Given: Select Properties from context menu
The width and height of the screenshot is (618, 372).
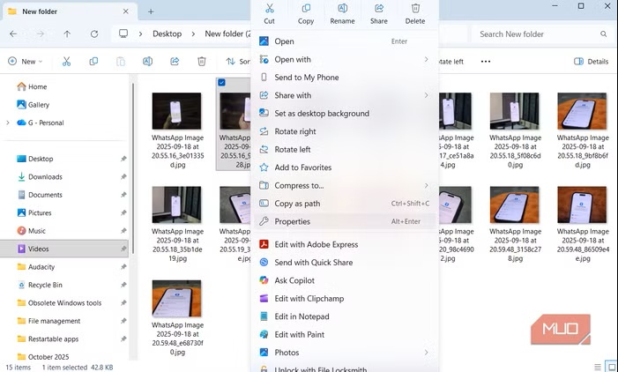Looking at the screenshot, I should tap(292, 222).
